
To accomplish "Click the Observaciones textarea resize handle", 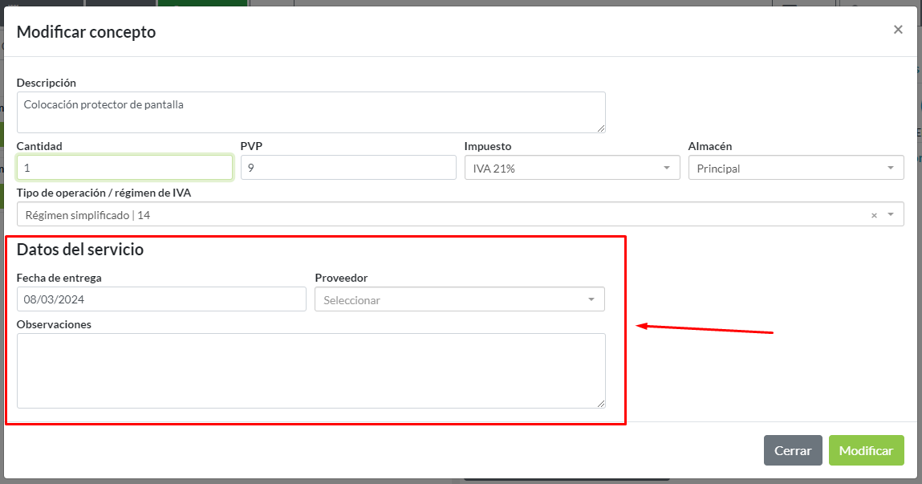I will 600,403.
